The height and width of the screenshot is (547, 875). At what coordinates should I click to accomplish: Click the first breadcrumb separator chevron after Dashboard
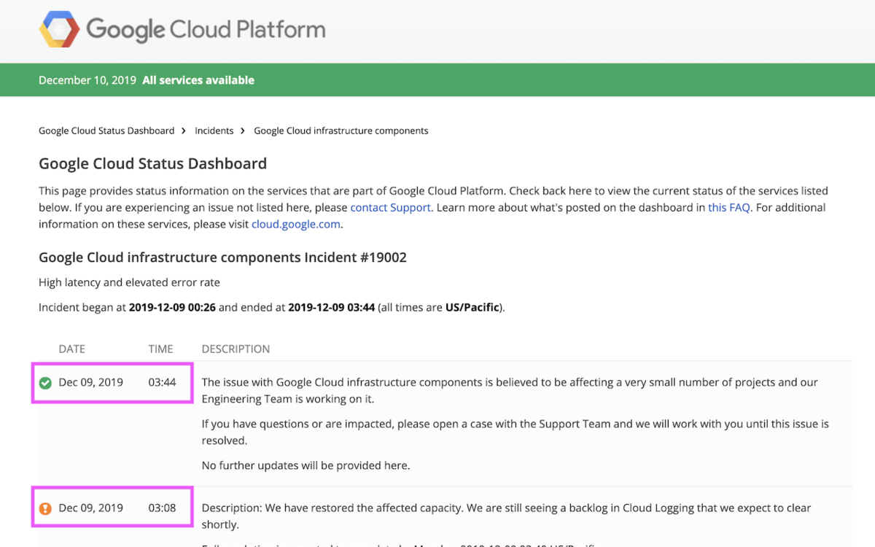pos(184,131)
